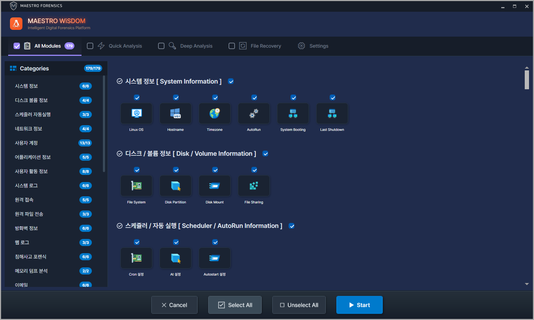Select 사용자 계정 category in sidebar
The width and height of the screenshot is (534, 320).
click(x=26, y=143)
